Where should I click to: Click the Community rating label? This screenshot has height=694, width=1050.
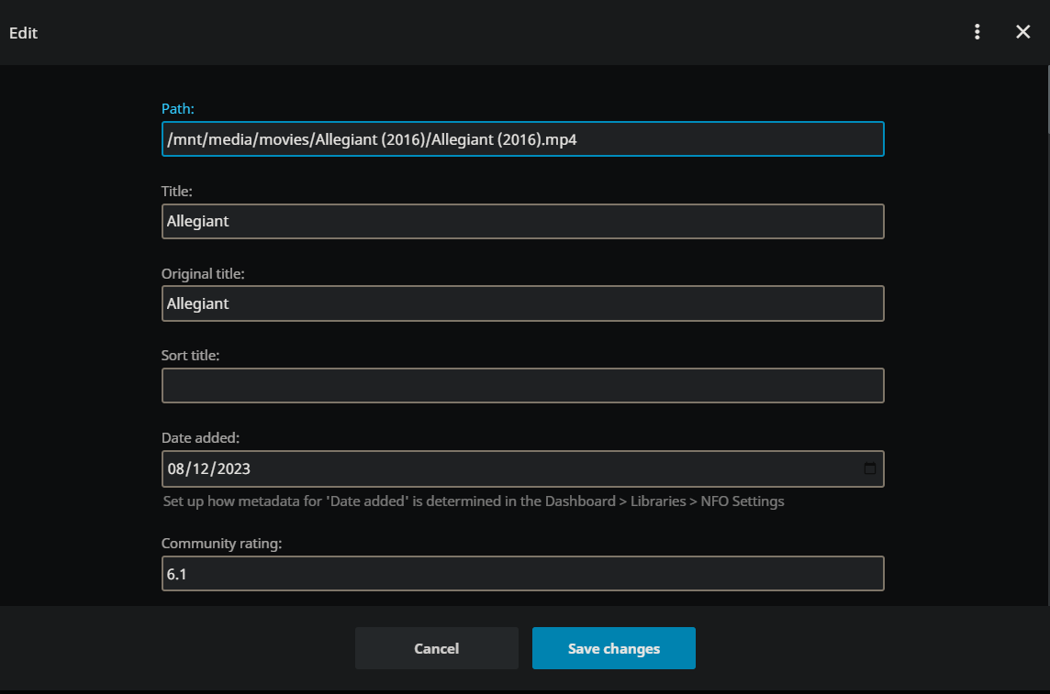[221, 544]
